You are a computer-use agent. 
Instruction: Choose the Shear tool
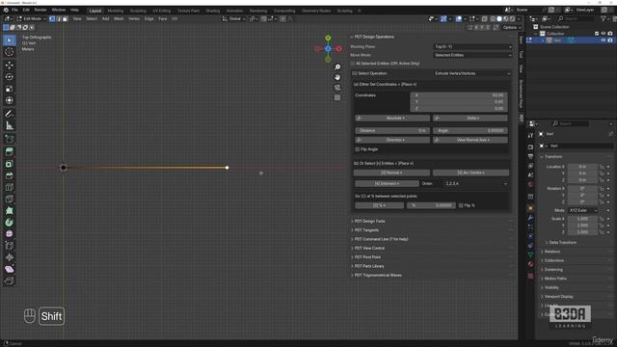point(9,269)
